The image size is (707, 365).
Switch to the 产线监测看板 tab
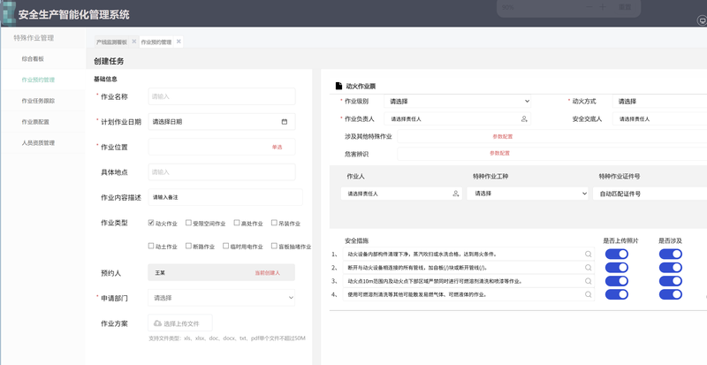[x=111, y=42]
